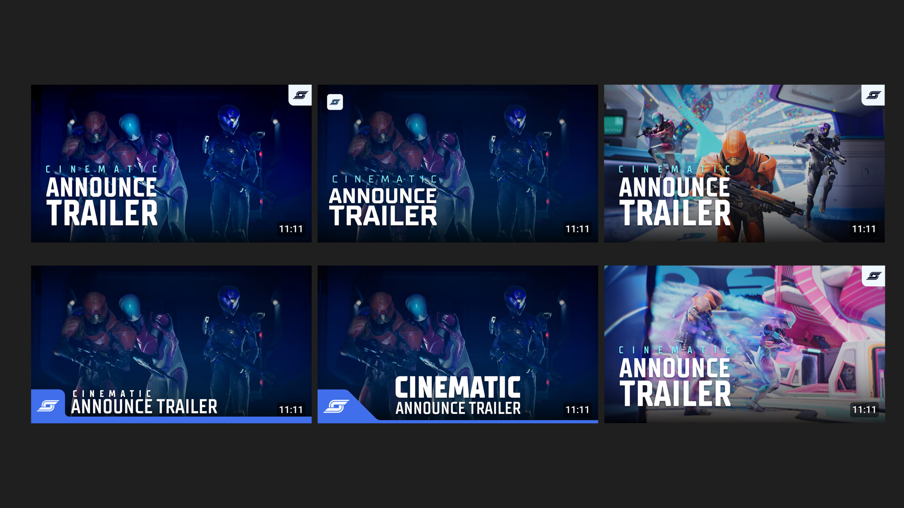904x508 pixels.
Task: Click 11:11 badge beside single-line Announce Trailer title
Action: pyautogui.click(x=291, y=410)
